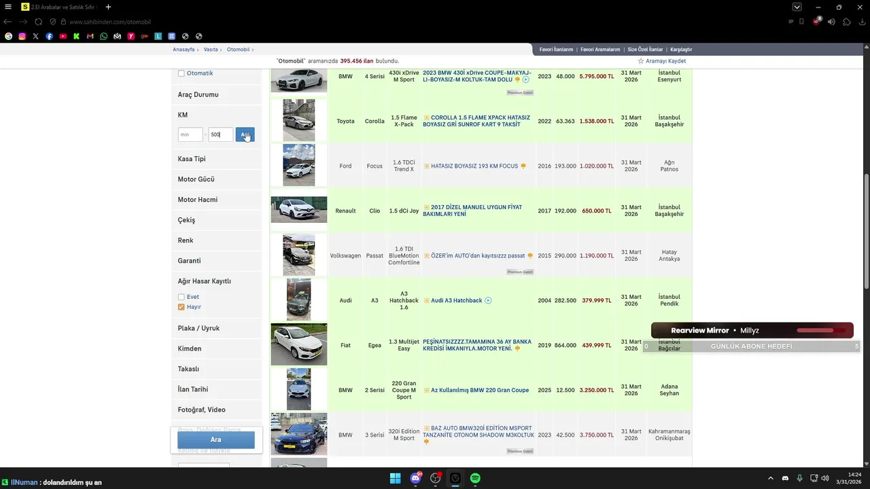
Task: Open Karşılaştır menu
Action: point(681,50)
